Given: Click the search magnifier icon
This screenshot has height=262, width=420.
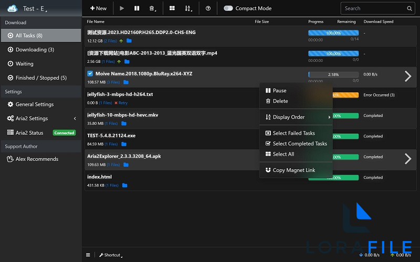Looking at the screenshot, I should click(x=409, y=8).
